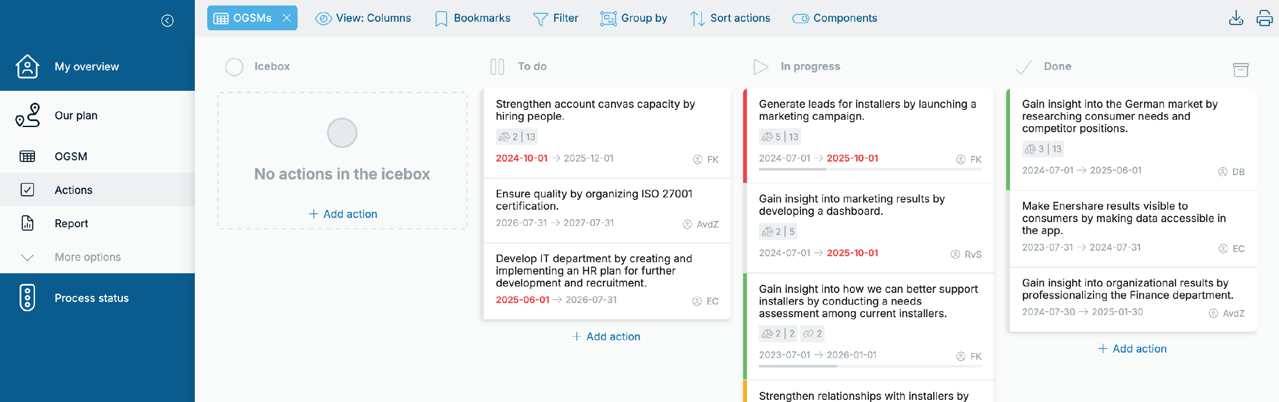Click the print icon in the toolbar
1279x402 pixels.
[1264, 18]
